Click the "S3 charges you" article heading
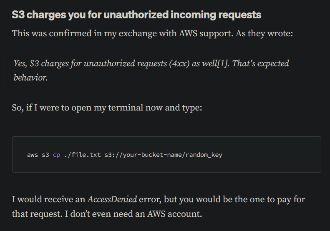Image resolution: width=330 pixels, height=231 pixels. (136, 15)
